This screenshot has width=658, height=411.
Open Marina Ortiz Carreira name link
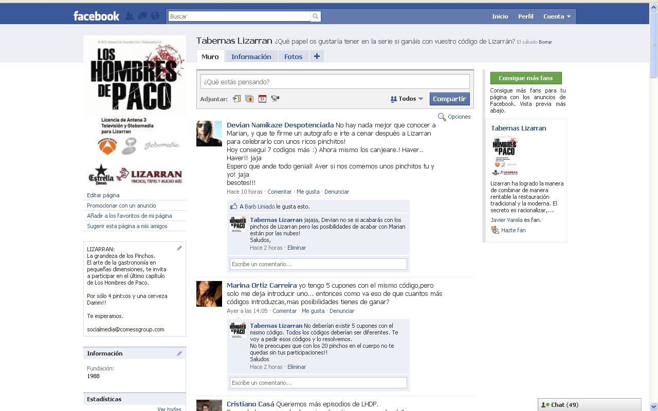point(262,285)
